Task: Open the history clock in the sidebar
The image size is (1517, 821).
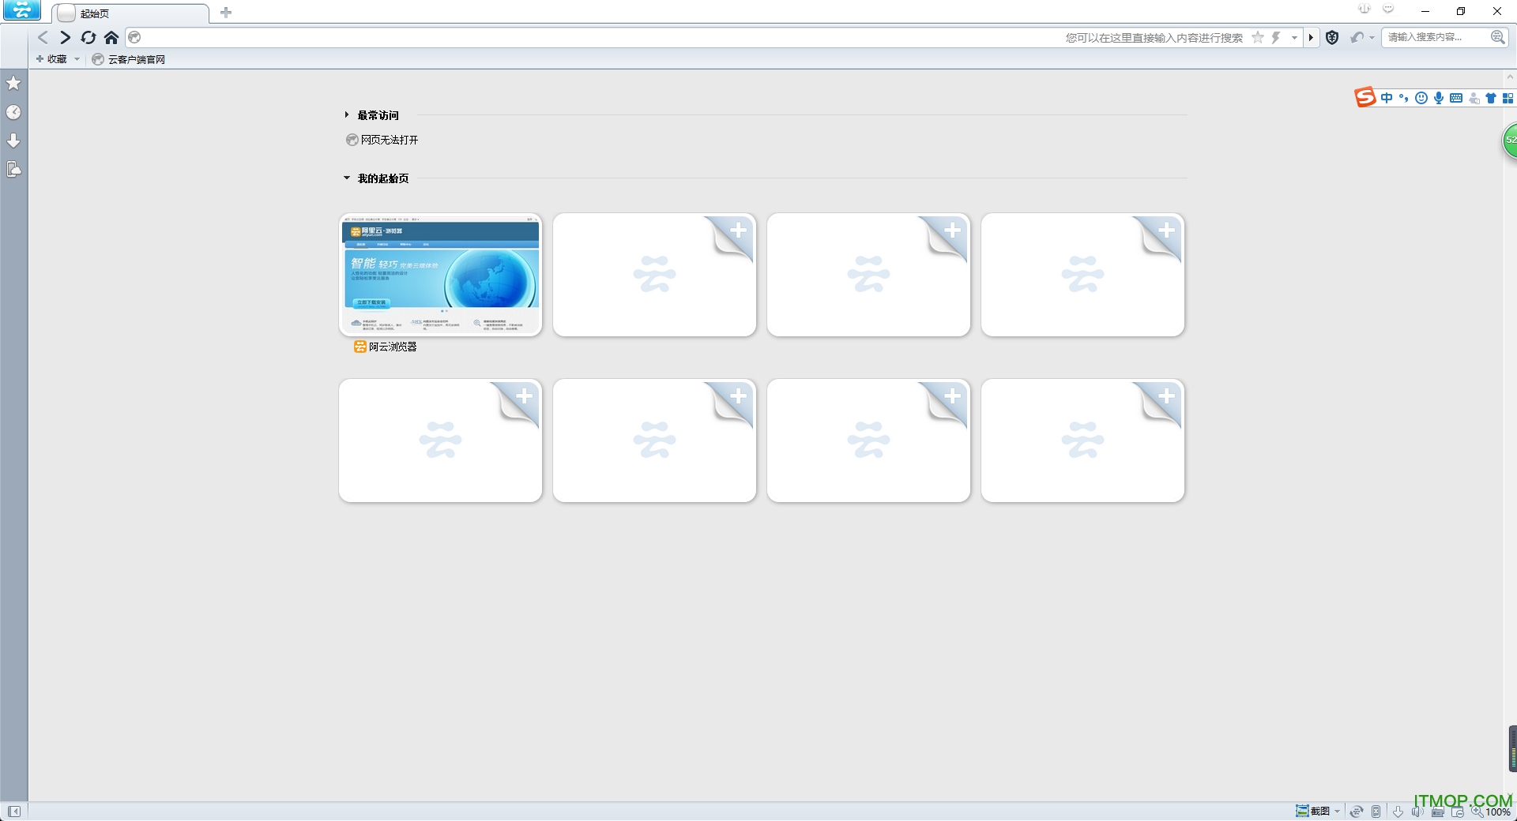Action: [x=13, y=112]
